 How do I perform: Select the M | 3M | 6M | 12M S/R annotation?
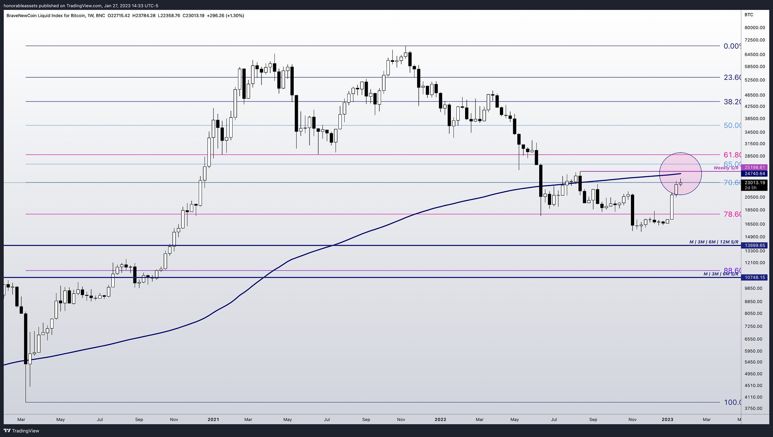click(x=714, y=242)
